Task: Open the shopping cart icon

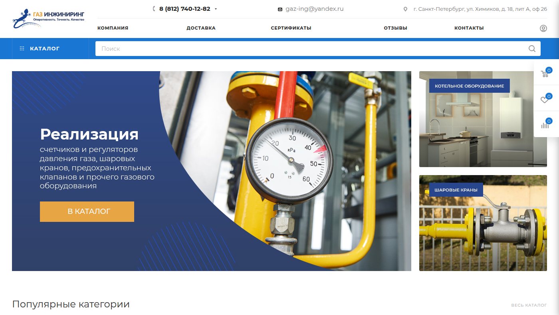Action: pos(545,74)
